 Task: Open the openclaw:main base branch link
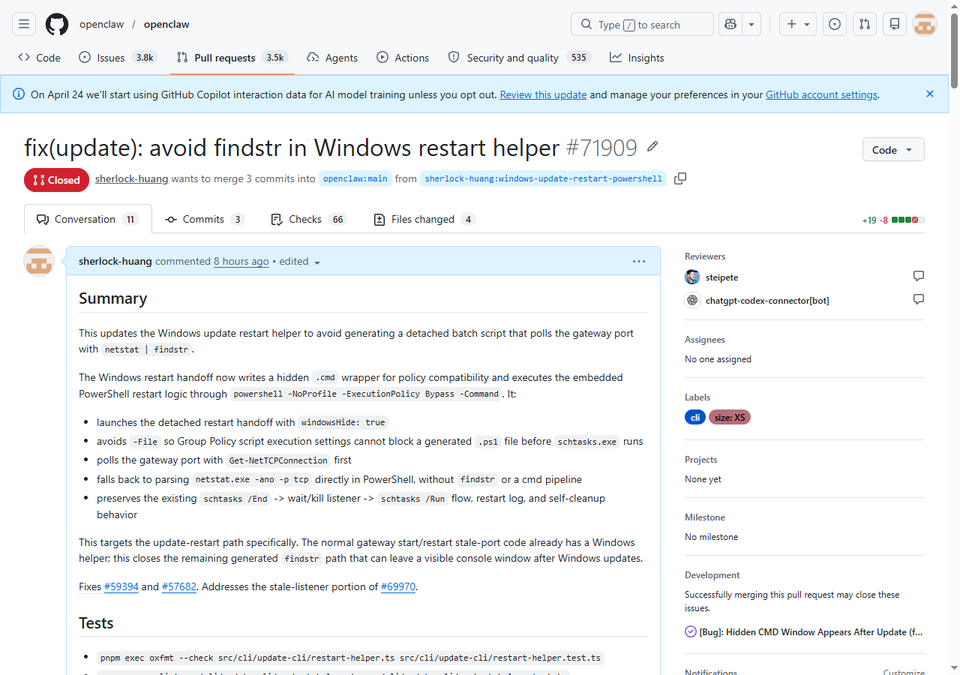pyautogui.click(x=355, y=179)
